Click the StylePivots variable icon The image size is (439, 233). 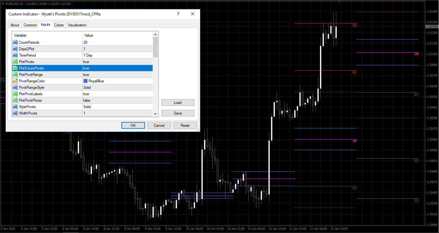(x=15, y=107)
